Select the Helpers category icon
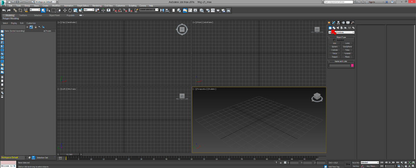The height and width of the screenshot is (168, 416). pyautogui.click(x=346, y=28)
